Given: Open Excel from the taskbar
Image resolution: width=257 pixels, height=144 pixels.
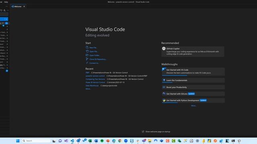Looking at the screenshot, I should click(90, 141).
